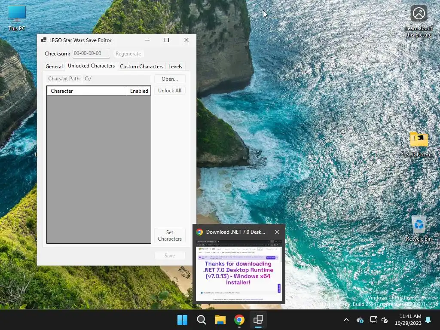Select the Unlocked Characters tab

pyautogui.click(x=91, y=66)
